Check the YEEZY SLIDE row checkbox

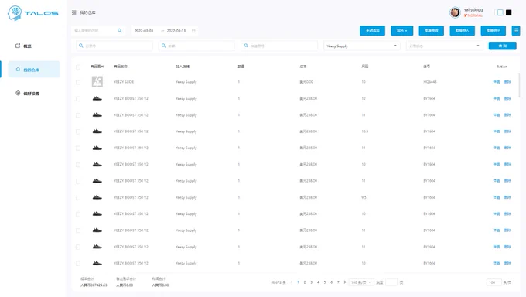78,82
